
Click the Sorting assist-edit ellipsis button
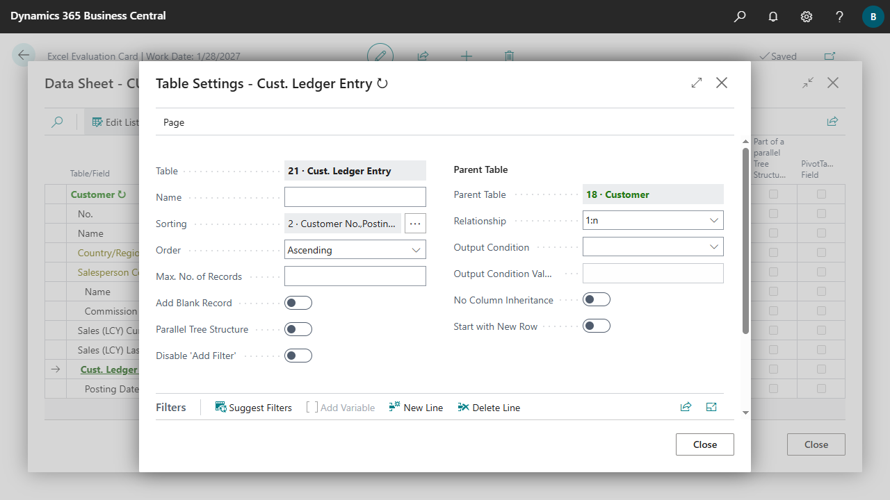(415, 224)
